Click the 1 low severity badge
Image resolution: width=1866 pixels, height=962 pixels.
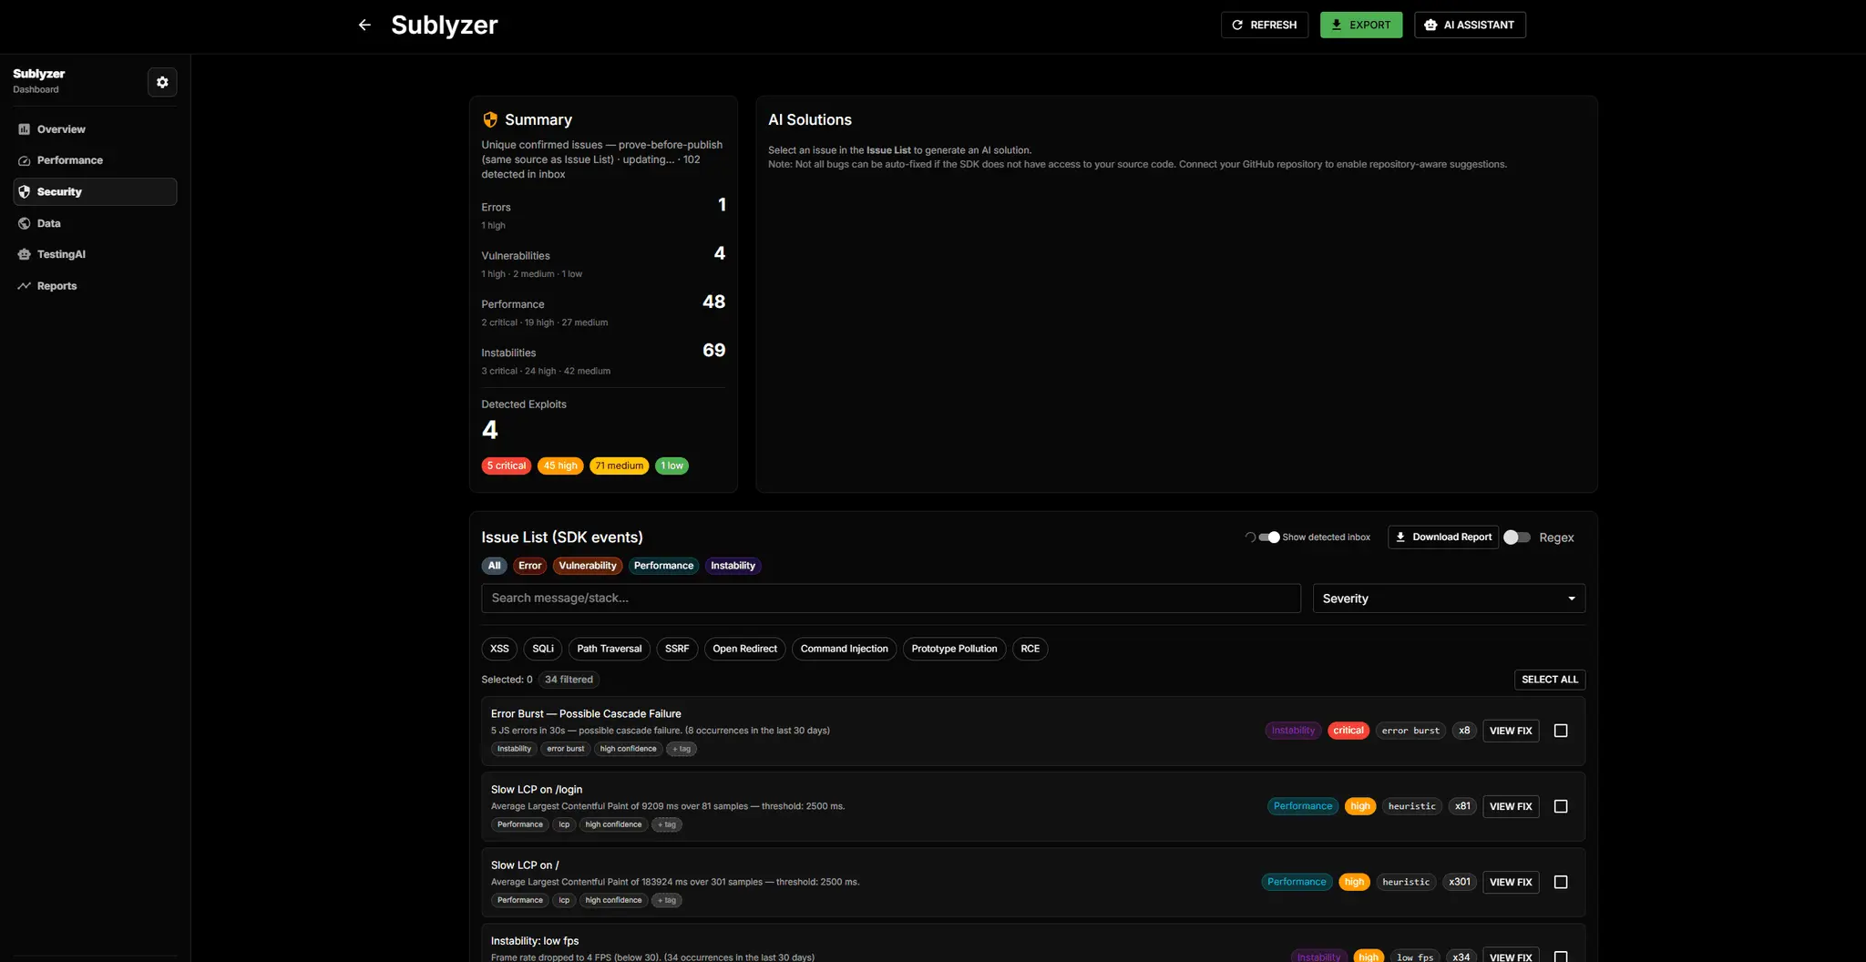[672, 466]
